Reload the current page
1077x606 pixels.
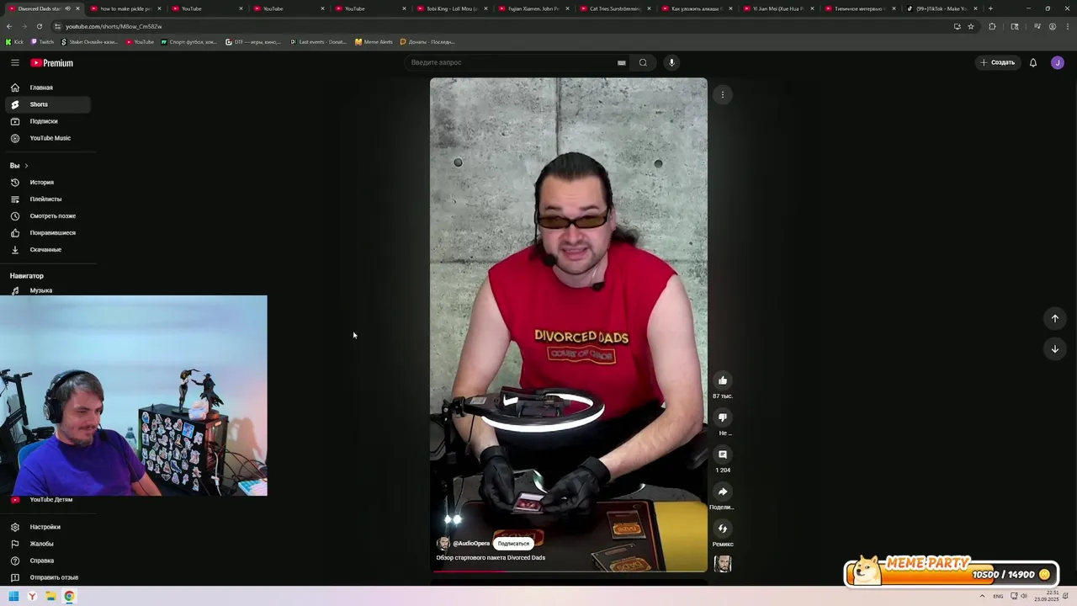point(39,26)
